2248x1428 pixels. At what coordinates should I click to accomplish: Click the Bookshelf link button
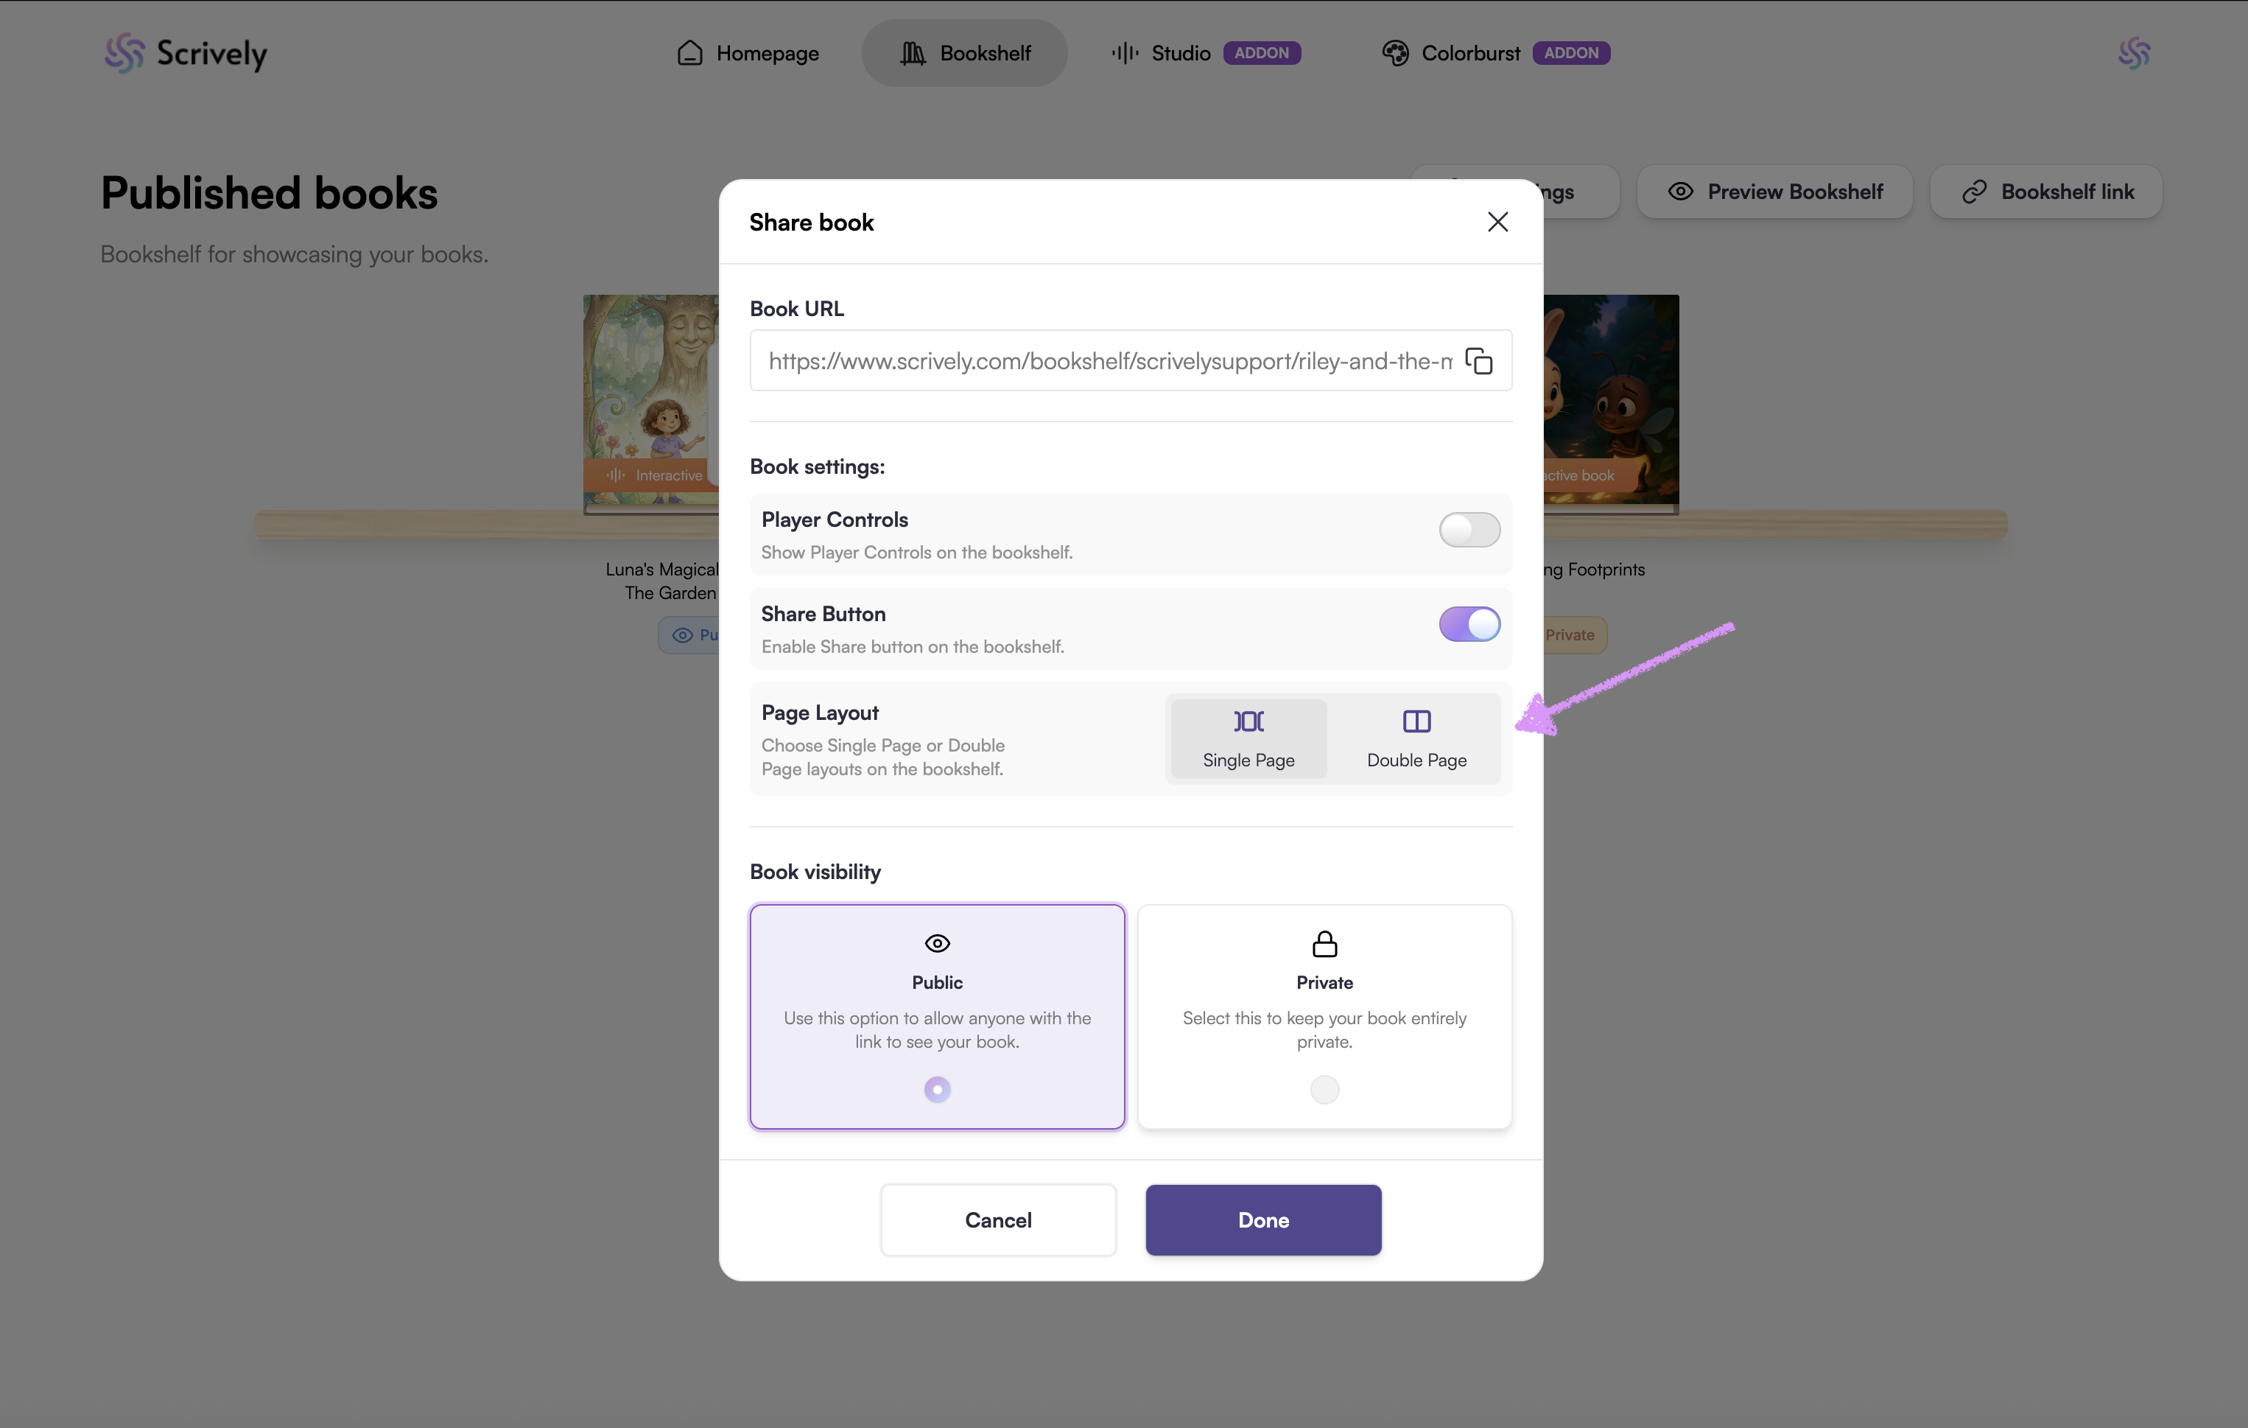[2046, 192]
